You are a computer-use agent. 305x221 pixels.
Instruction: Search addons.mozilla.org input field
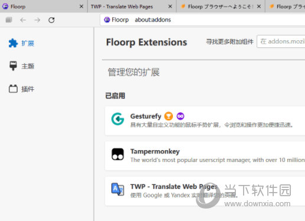point(281,41)
